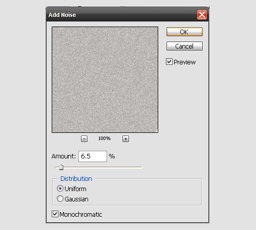Click the Distribution group label
Viewport: 256px width, 230px height.
click(76, 179)
